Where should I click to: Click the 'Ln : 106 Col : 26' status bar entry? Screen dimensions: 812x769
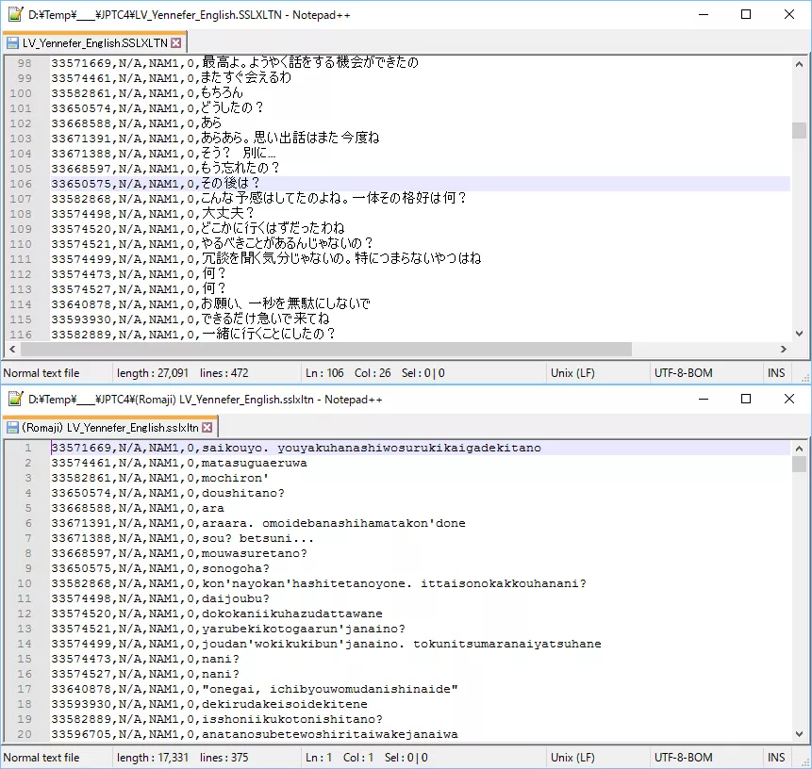click(348, 373)
